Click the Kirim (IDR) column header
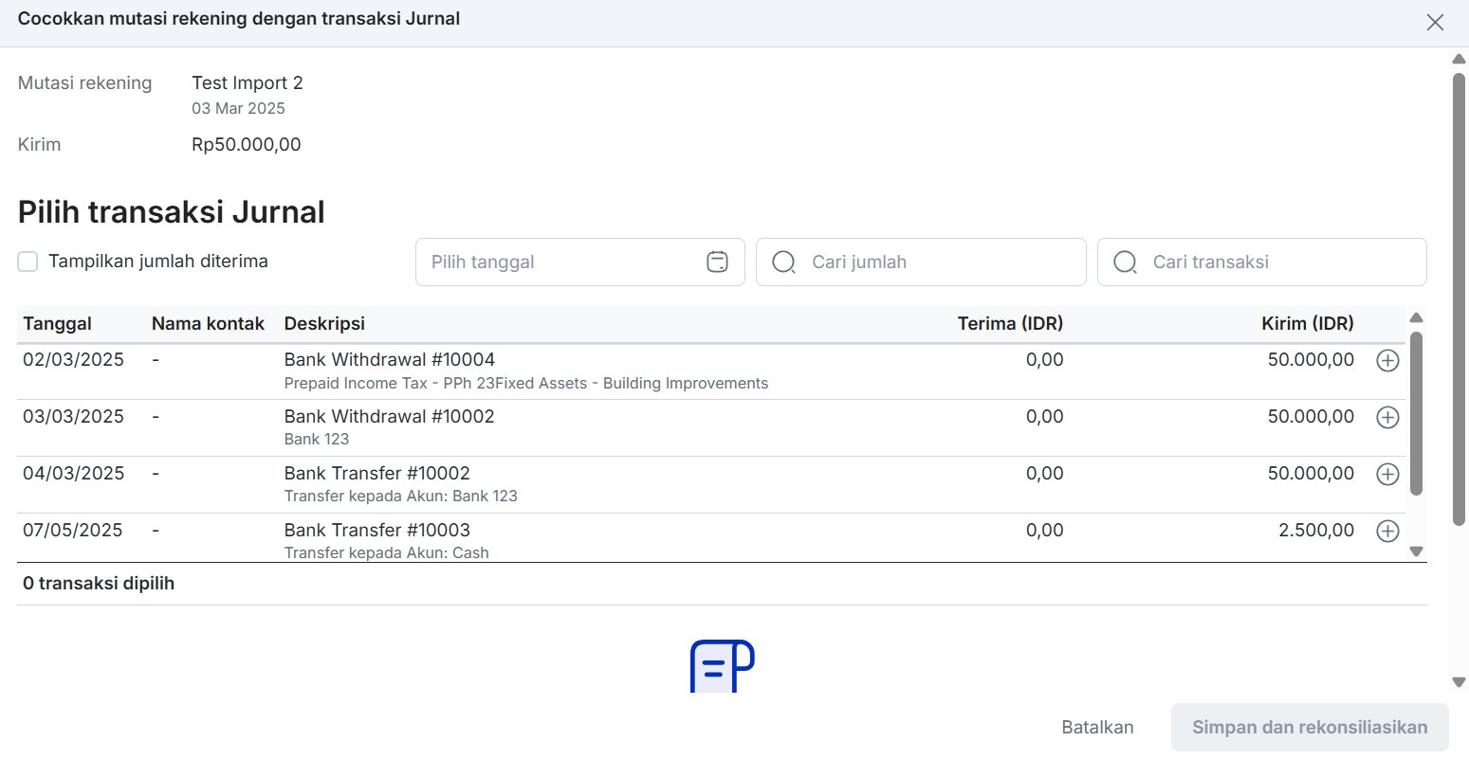 (1307, 324)
